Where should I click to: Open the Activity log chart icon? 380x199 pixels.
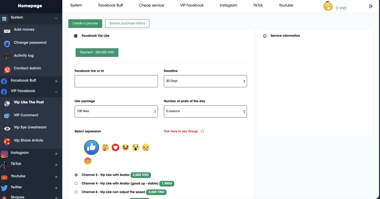pyautogui.click(x=7, y=57)
